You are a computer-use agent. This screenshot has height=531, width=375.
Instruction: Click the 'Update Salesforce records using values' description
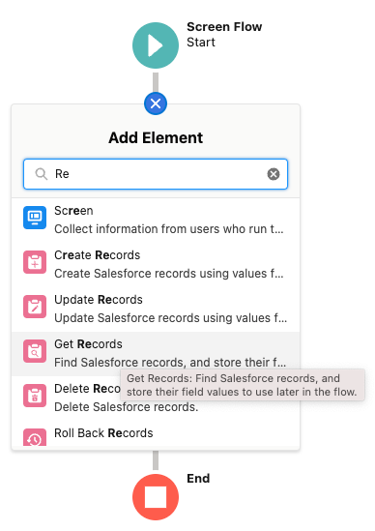coord(170,317)
